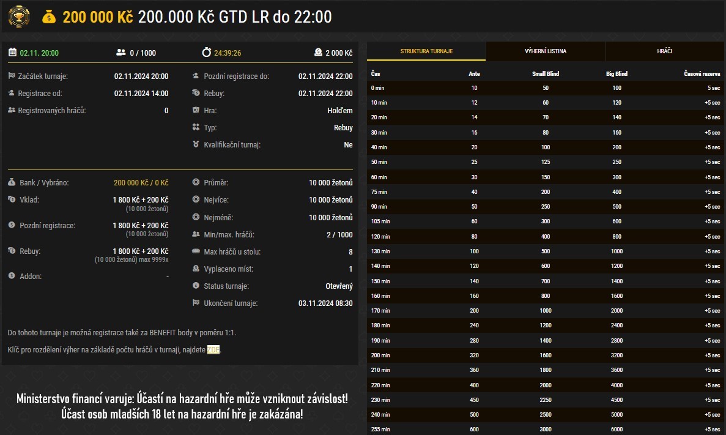The image size is (726, 435).
Task: Click the Otevřený tournament status value
Action: (339, 286)
